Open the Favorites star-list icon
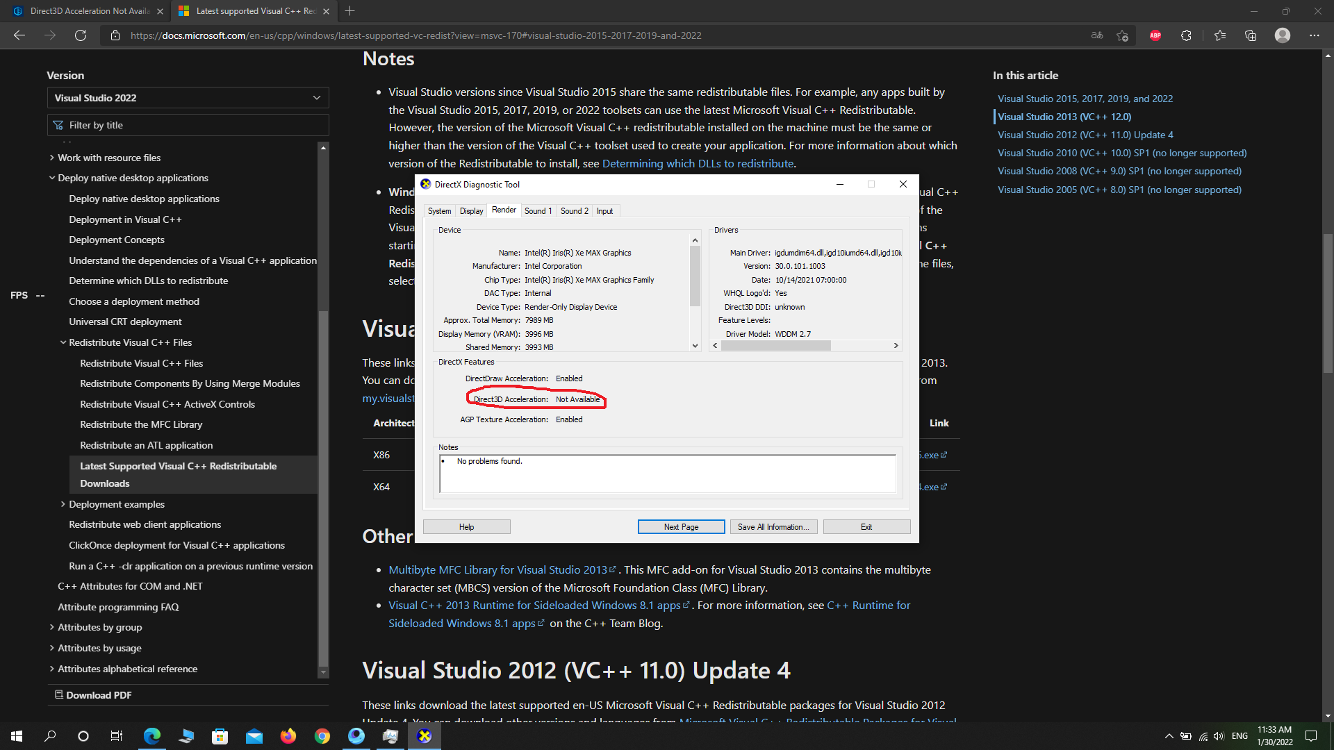1334x750 pixels. click(1219, 35)
